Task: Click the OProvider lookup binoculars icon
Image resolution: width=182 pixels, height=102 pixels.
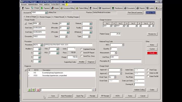Action: [x=68, y=32]
